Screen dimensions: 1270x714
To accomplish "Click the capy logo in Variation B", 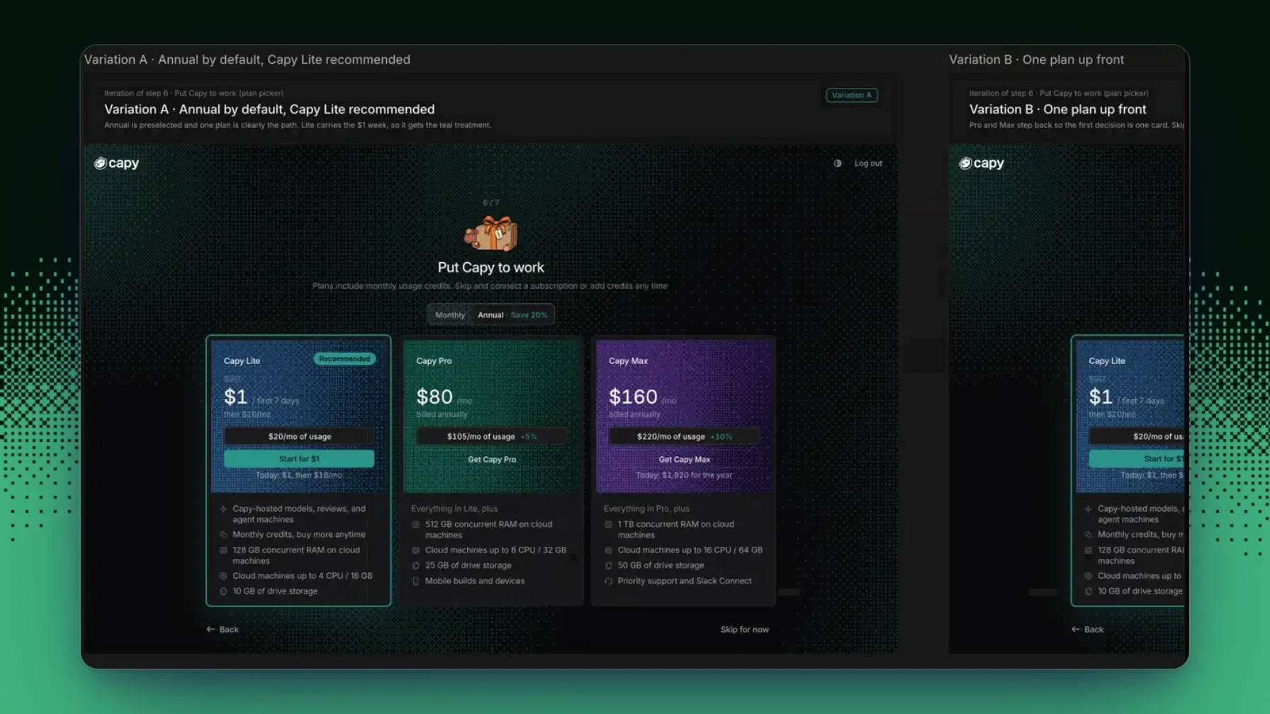I will point(982,163).
